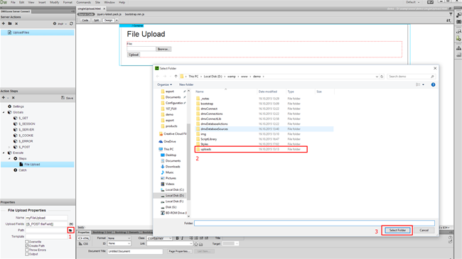
Task: Open Server Actions settings gear
Action: (55, 23)
